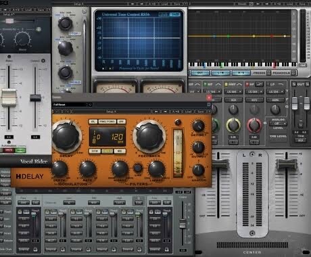
Task: Click the red-ringed HF gain knob
Action: pyautogui.click(x=254, y=124)
